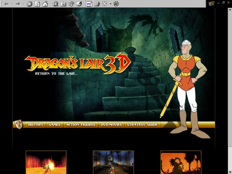The width and height of the screenshot is (232, 174).
Task: Go to the Home page icon
Action: (45, 4)
